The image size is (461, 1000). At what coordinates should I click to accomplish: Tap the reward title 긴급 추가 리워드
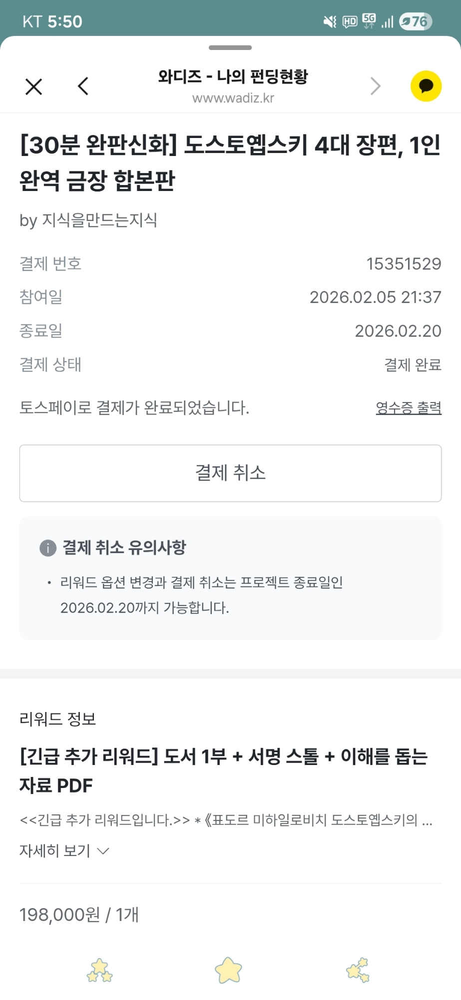[223, 770]
